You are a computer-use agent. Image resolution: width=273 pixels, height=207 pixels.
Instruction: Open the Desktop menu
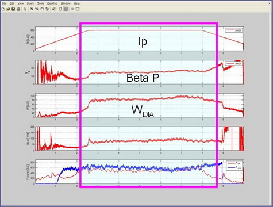click(52, 3)
